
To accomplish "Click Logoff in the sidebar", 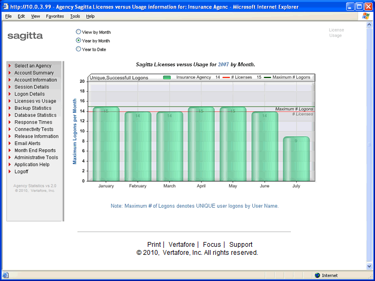I will [x=21, y=171].
